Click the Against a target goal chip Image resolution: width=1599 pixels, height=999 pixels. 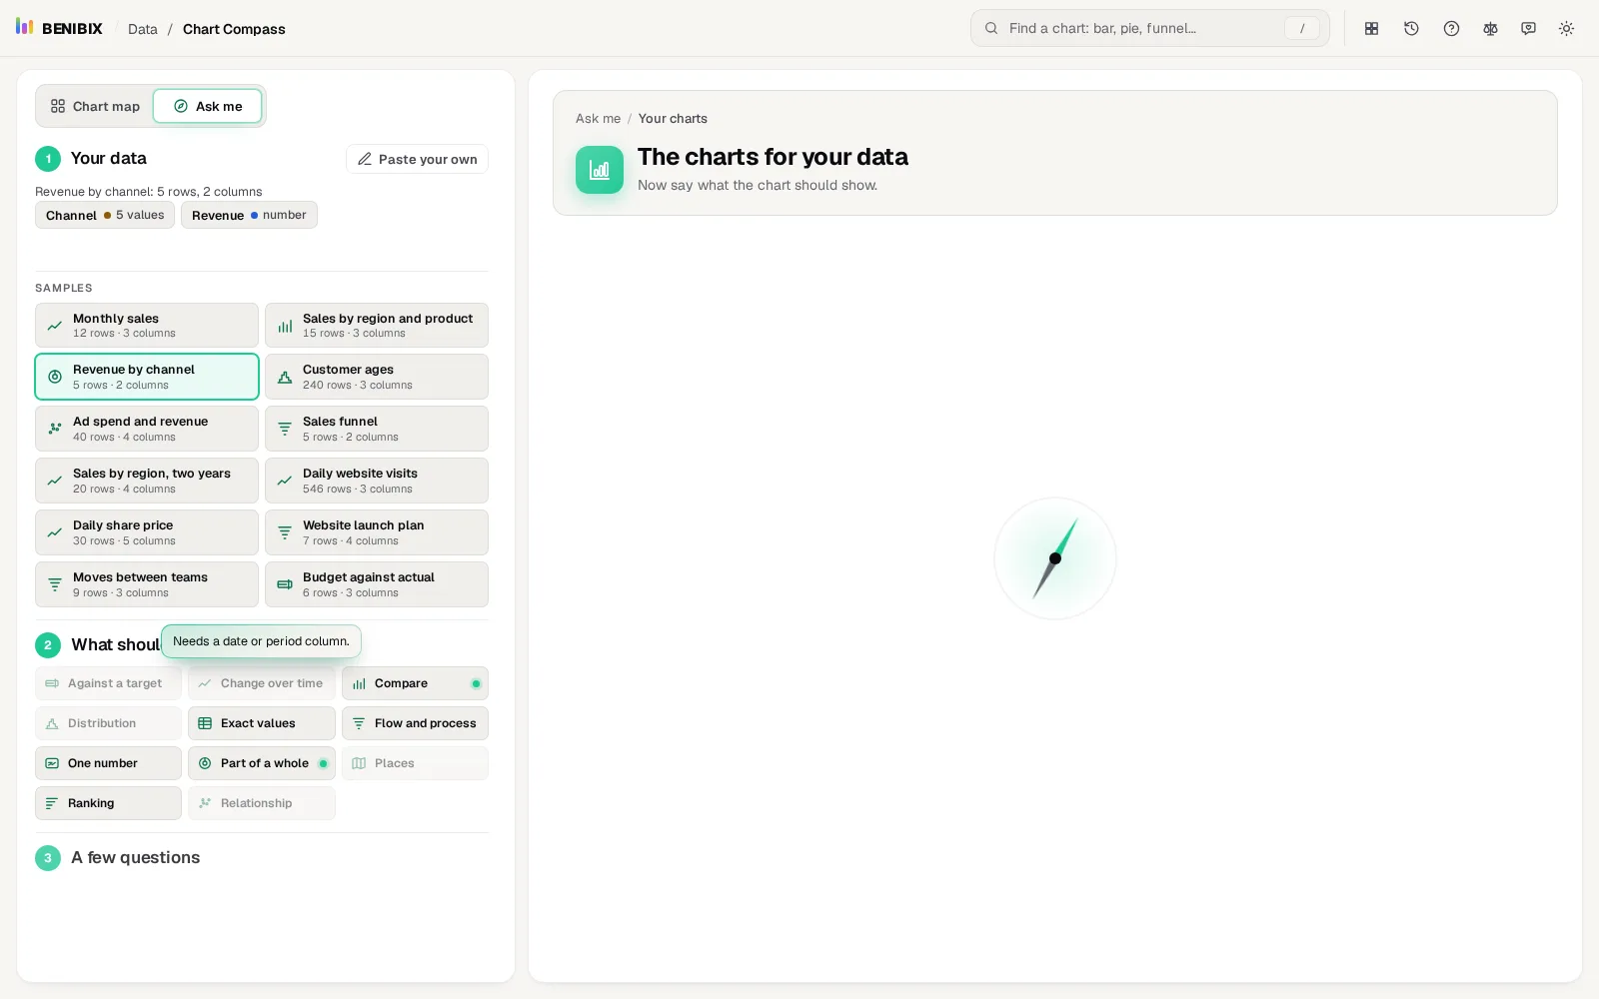coord(108,683)
